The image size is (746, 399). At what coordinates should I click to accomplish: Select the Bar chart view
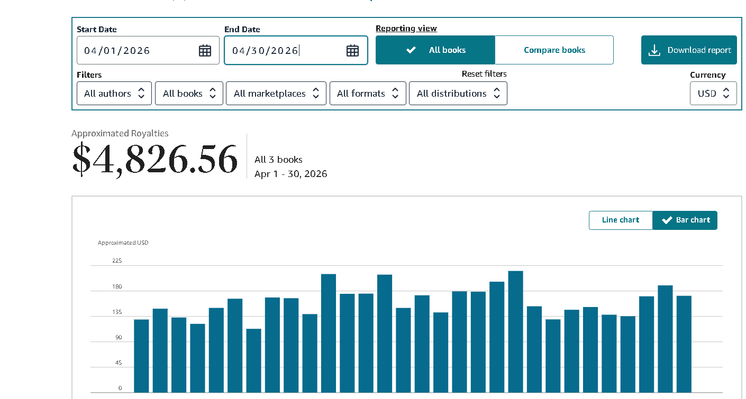(685, 220)
